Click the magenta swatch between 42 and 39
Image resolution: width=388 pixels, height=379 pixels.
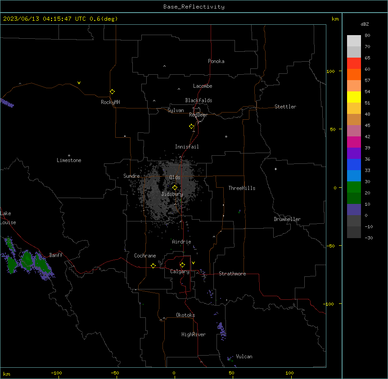click(x=354, y=142)
